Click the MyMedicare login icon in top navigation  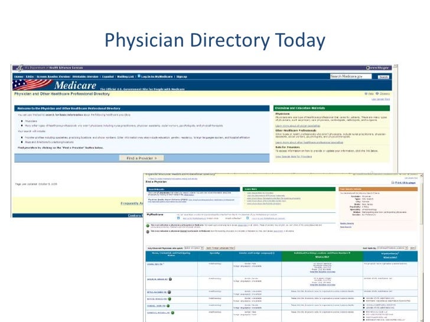point(139,76)
